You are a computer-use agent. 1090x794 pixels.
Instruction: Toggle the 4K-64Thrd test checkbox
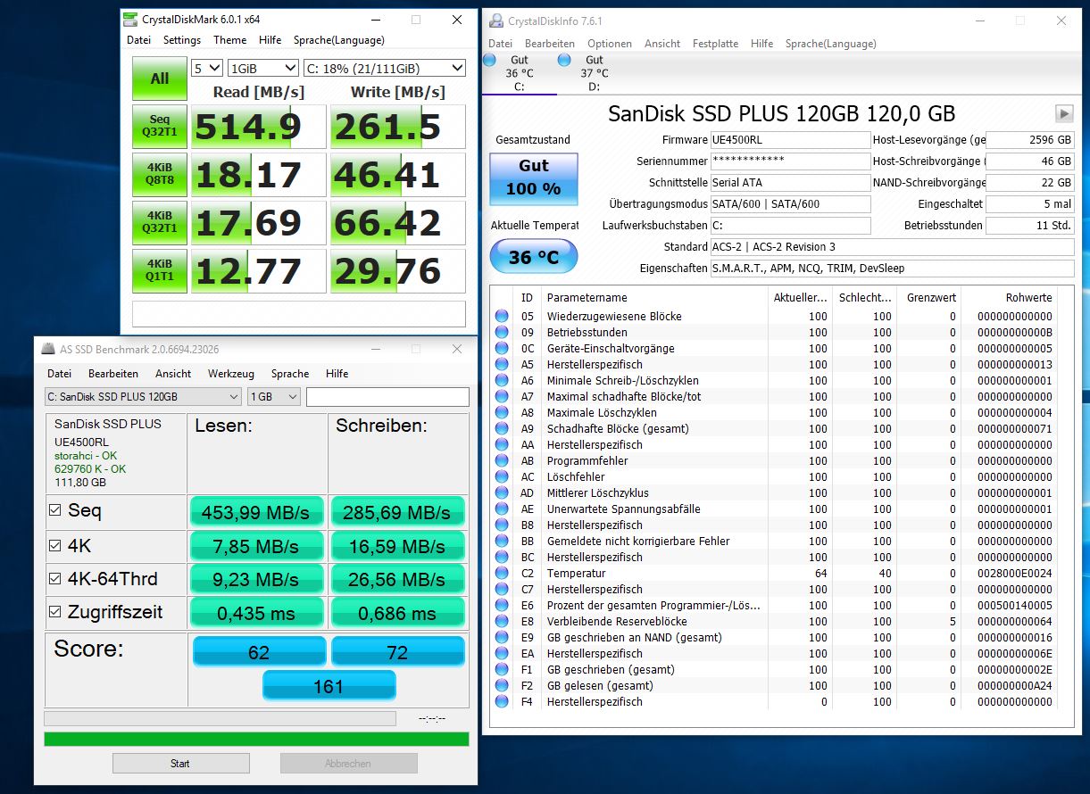[x=55, y=579]
